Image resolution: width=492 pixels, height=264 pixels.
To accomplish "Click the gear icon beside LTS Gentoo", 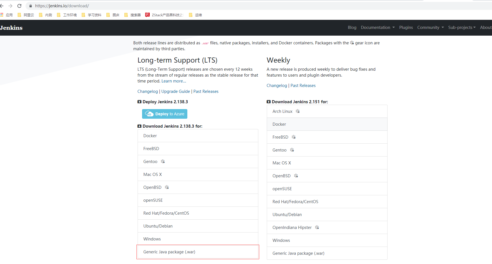I will [x=163, y=162].
